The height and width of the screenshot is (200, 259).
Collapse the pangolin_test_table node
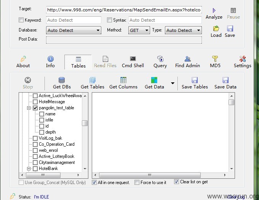tap(29, 108)
